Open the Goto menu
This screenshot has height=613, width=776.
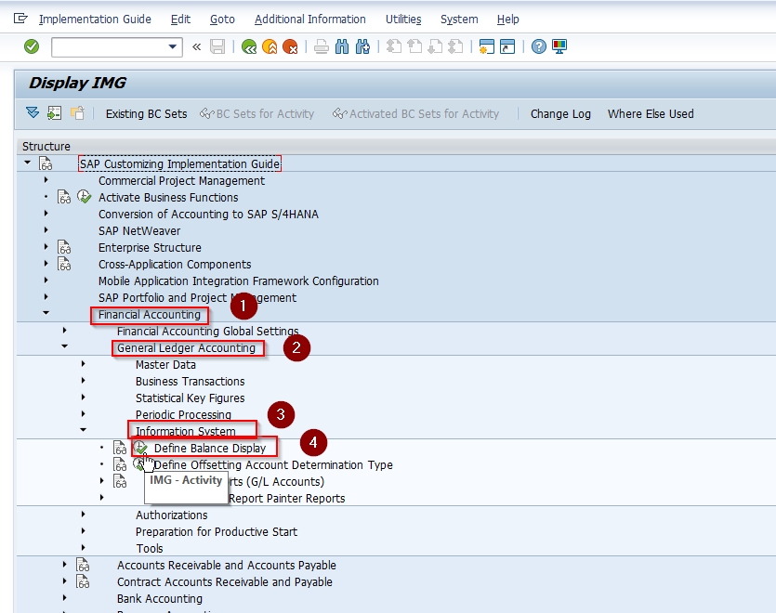coord(222,20)
